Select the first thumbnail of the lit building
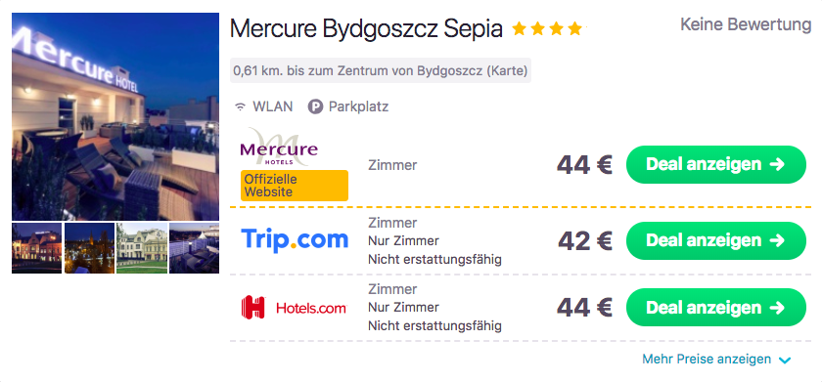This screenshot has height=382, width=822. coord(37,248)
